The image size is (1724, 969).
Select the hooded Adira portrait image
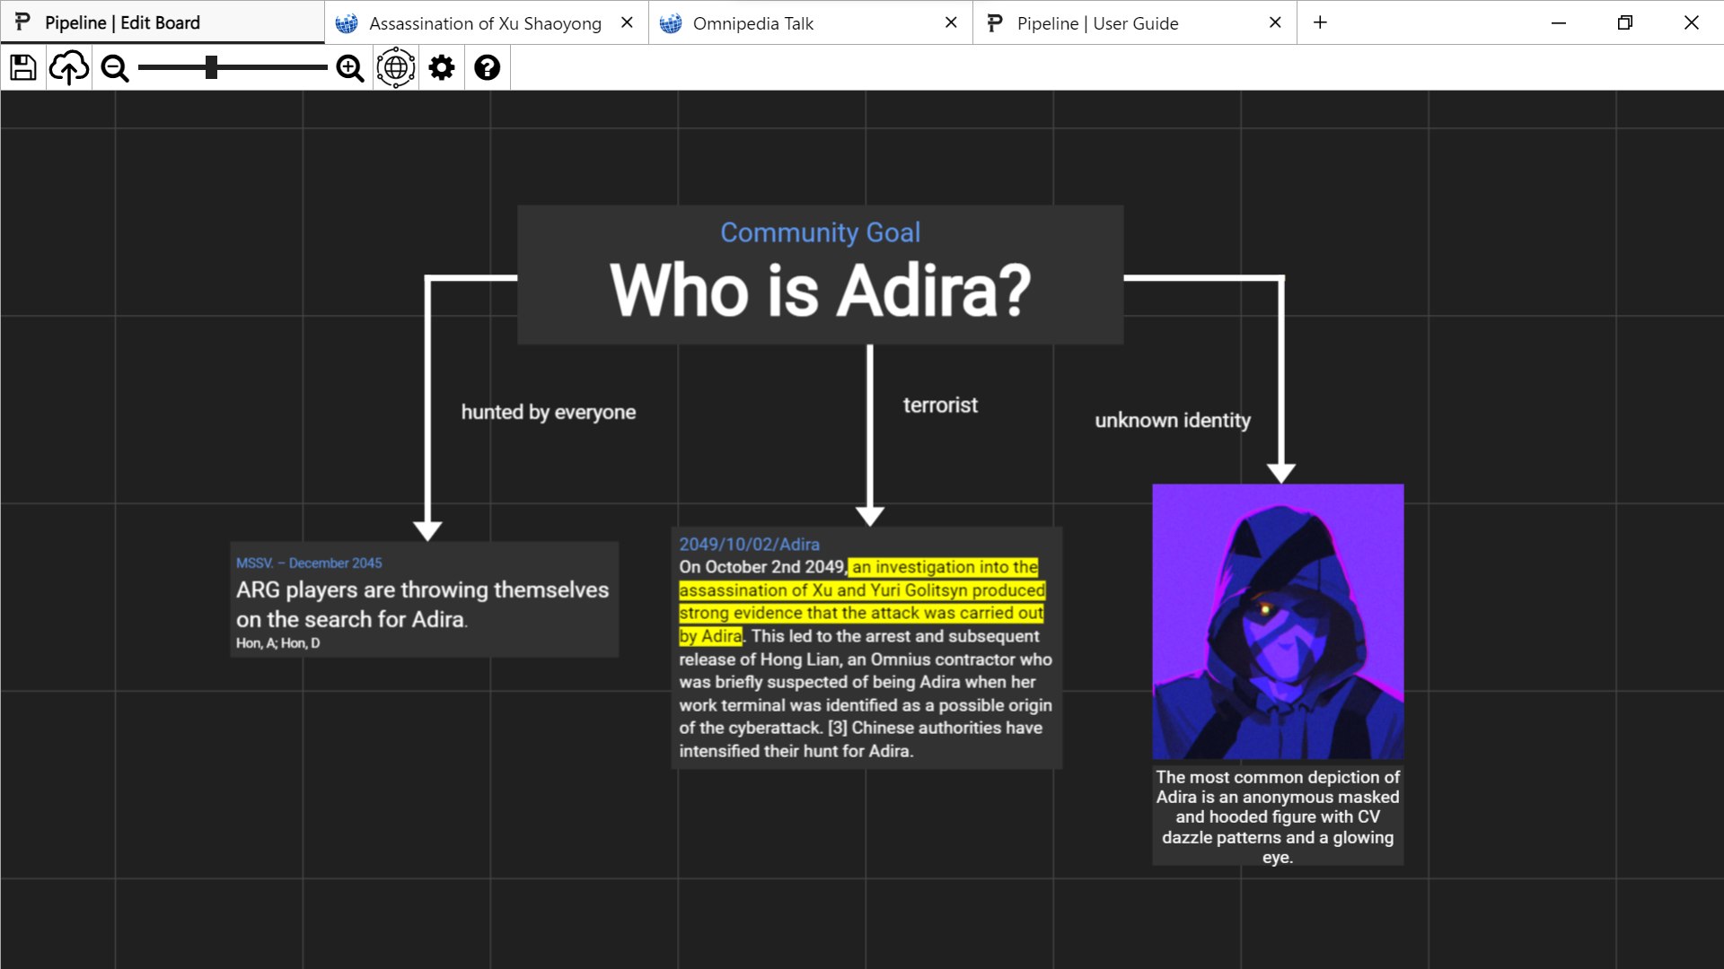(1278, 622)
